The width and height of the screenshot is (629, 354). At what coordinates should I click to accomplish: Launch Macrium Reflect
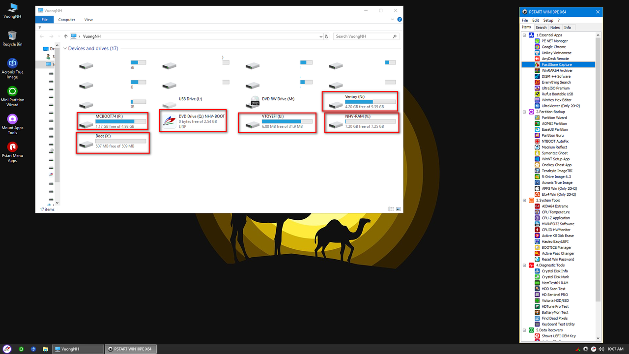pyautogui.click(x=554, y=147)
